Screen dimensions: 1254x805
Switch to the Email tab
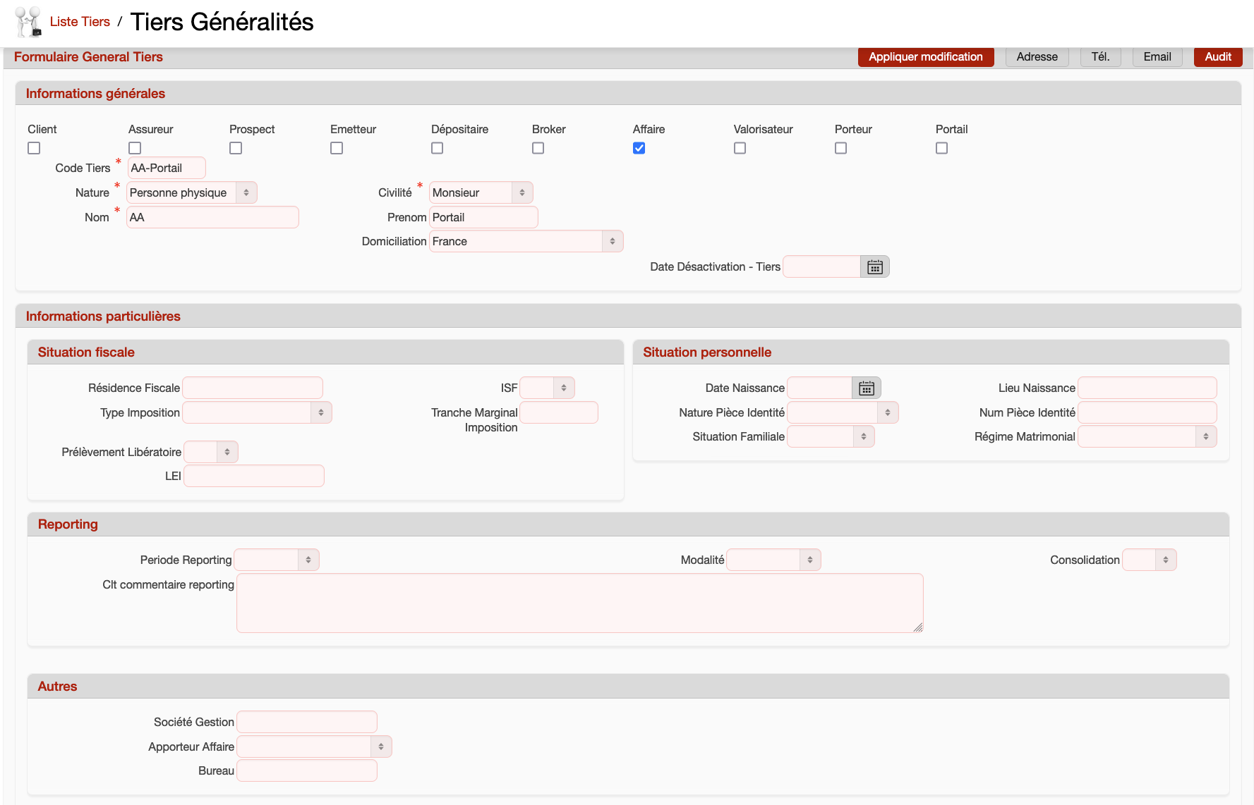1157,57
